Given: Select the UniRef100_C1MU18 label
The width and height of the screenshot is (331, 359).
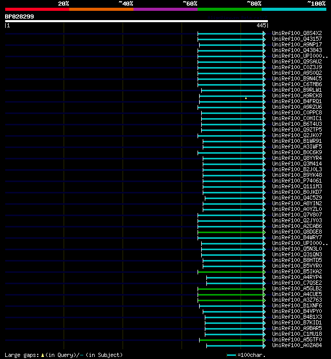Looking at the screenshot, I should (297, 334).
